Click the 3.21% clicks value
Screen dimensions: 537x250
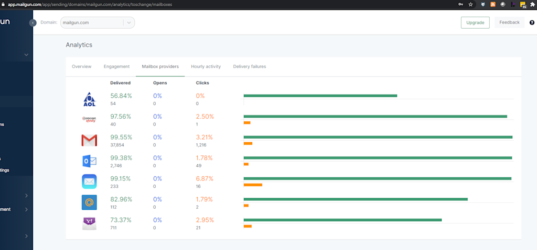pyautogui.click(x=205, y=138)
